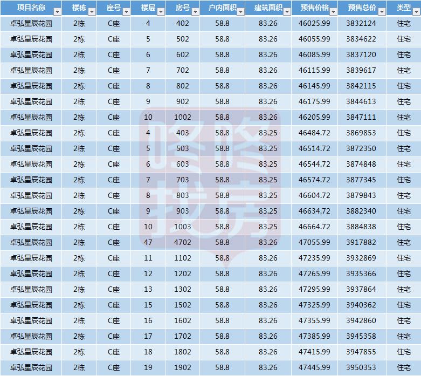Open the 预售价格 column filter dropdown

(x=334, y=11)
